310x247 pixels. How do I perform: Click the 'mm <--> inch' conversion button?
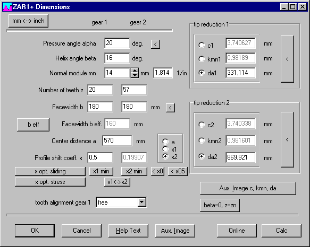(x=28, y=21)
